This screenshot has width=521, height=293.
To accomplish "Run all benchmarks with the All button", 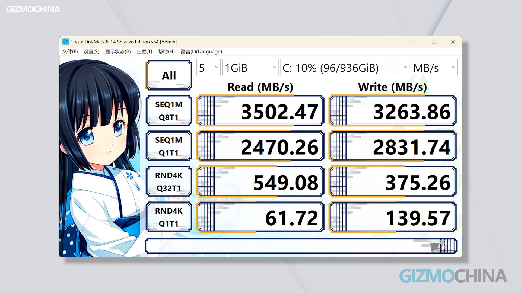I will click(x=169, y=75).
